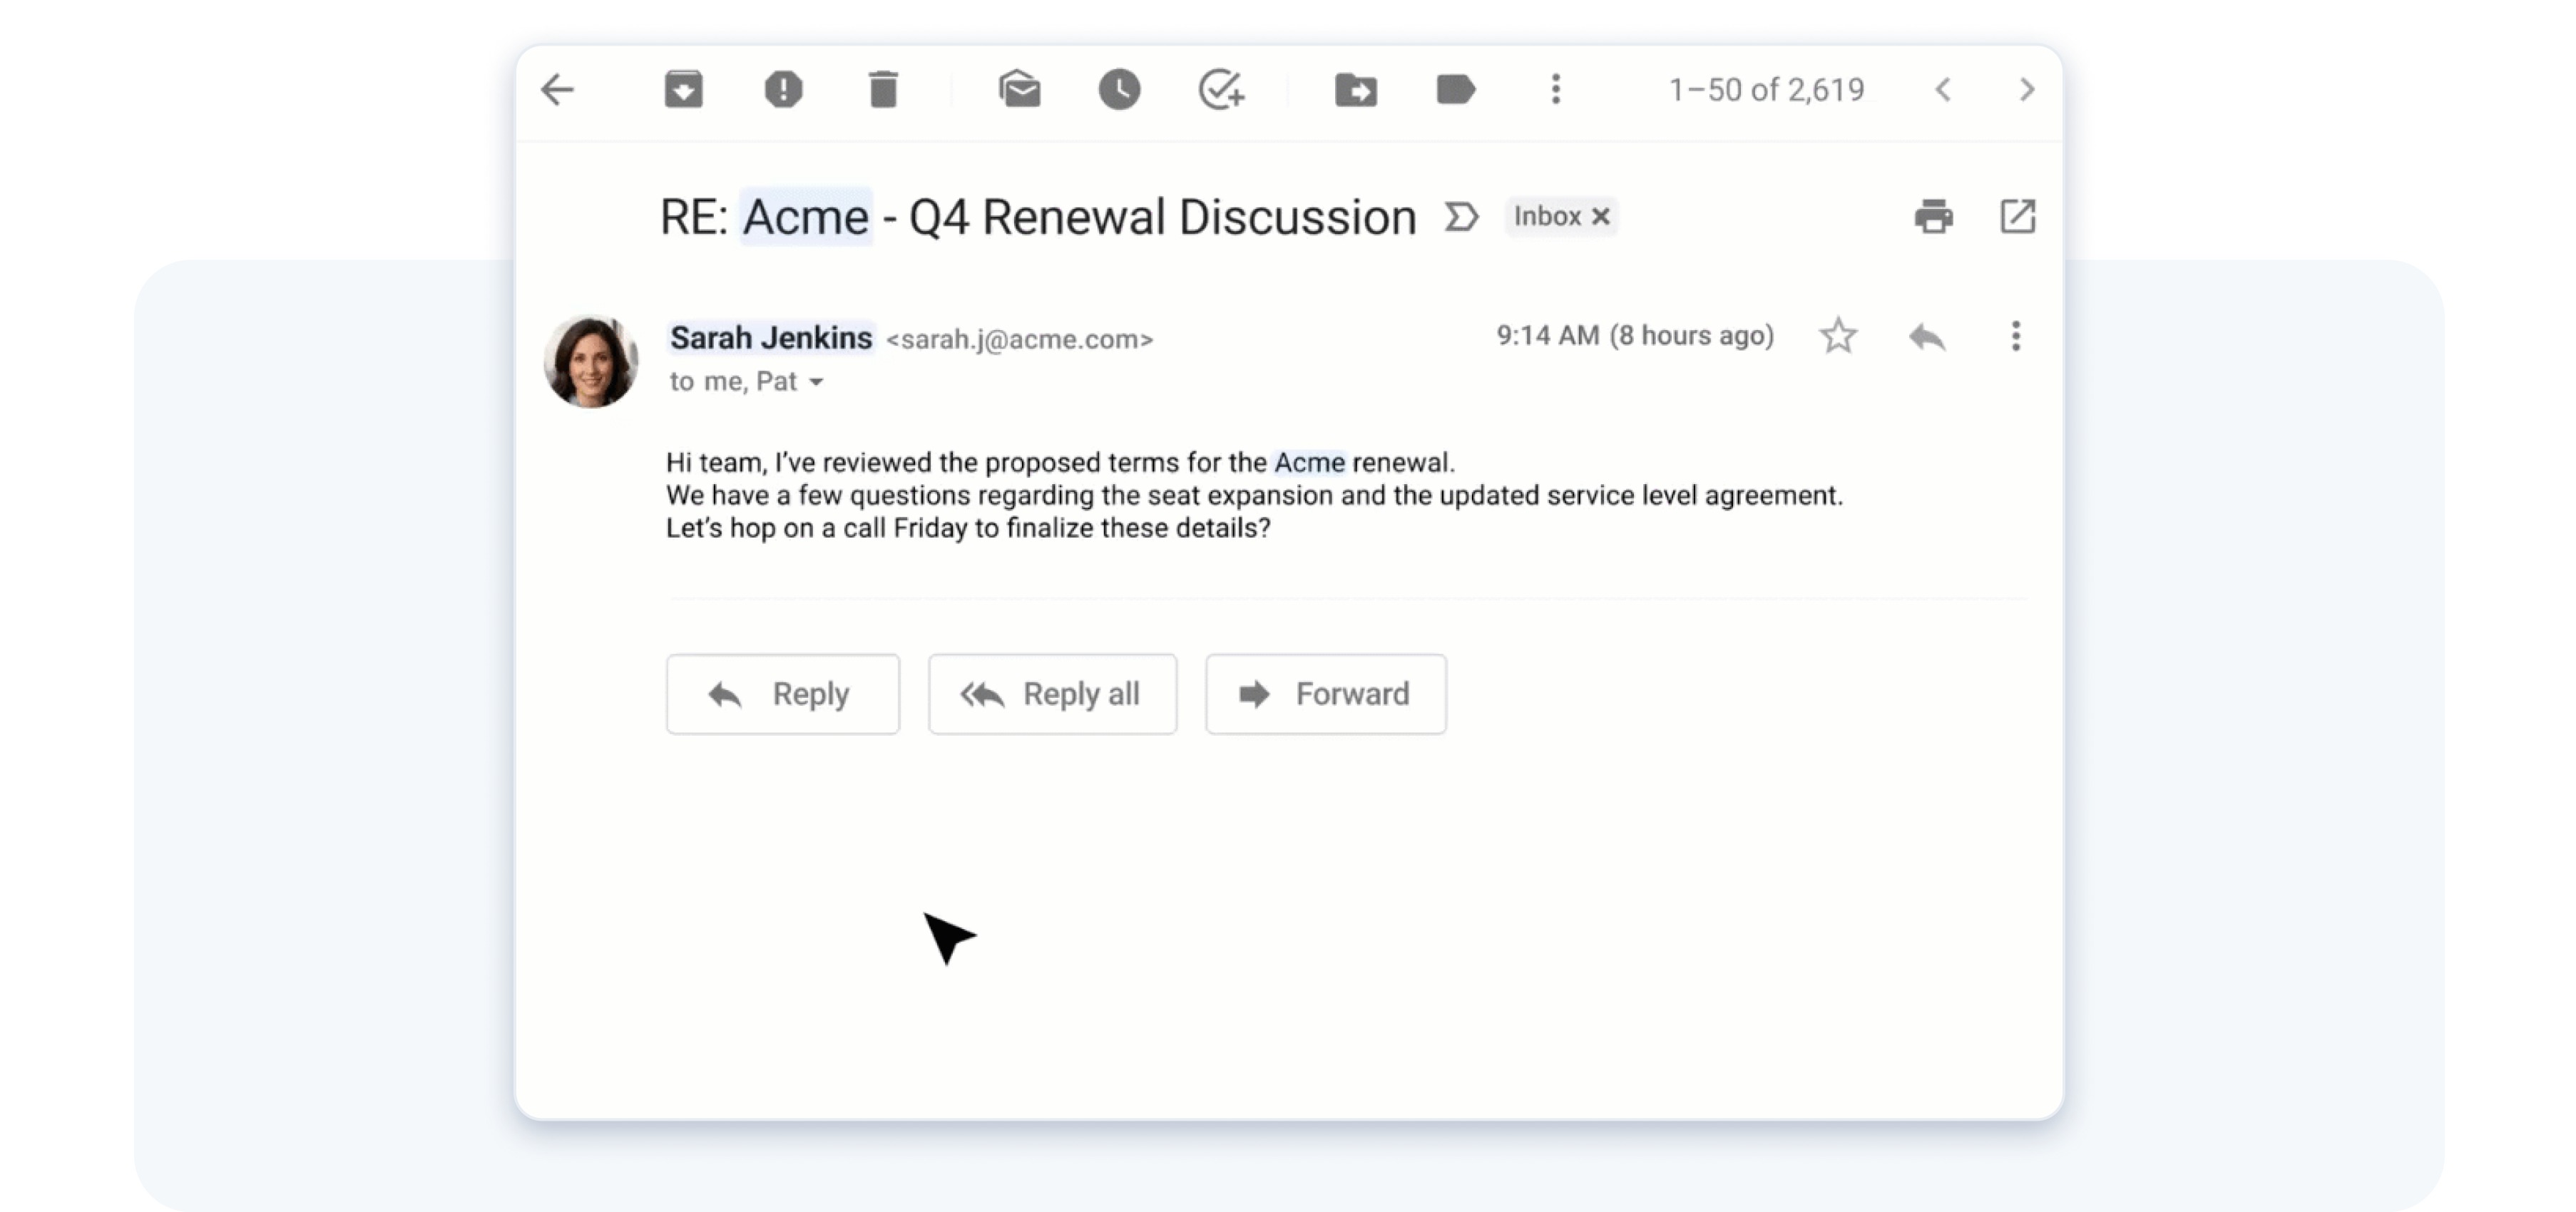2576x1212 pixels.
Task: Expand recipient details arrow after Pat
Action: (816, 382)
